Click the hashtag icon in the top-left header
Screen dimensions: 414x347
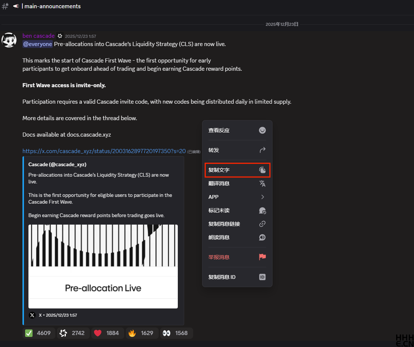coord(4,6)
